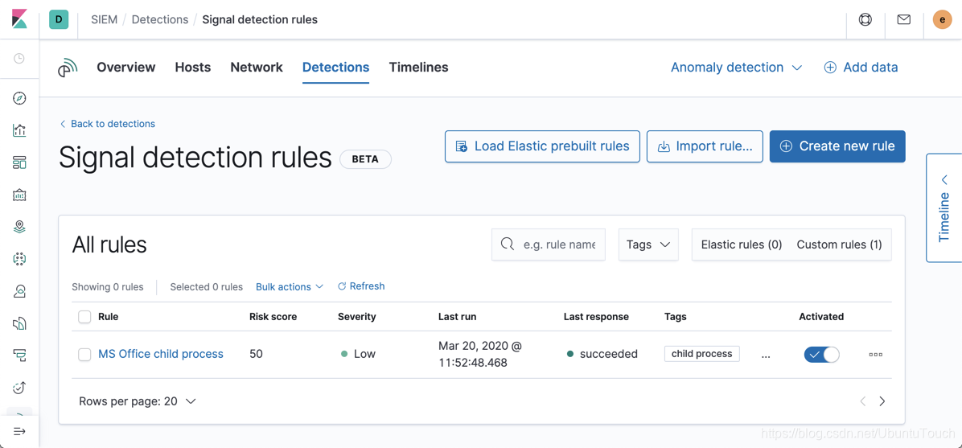Screen dimensions: 962x448
Task: Open recently viewed clock icon
Action: click(x=19, y=58)
